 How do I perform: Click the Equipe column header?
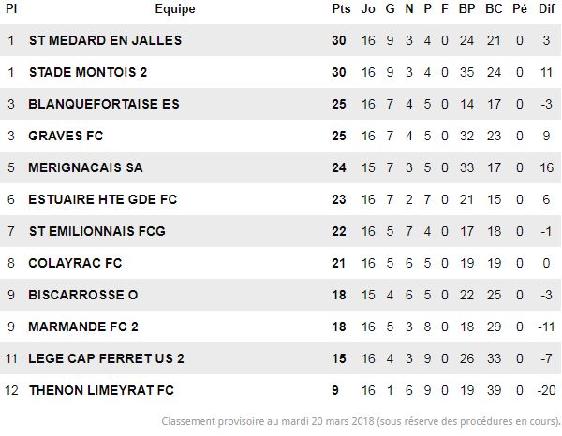point(175,8)
